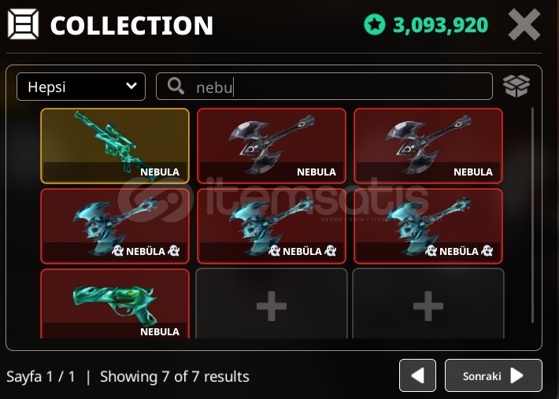Click the Sonraki next page button
Screen dimensions: 559x399
click(x=494, y=375)
